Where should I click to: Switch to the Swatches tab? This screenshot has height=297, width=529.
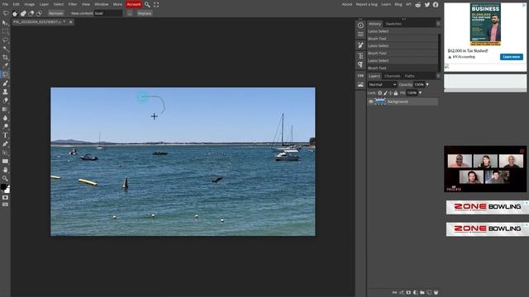[x=393, y=24]
